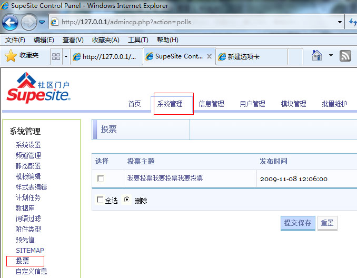Screen dimensions: 357x278
Task: Open SITEMAP in the sidebar
Action: (x=30, y=250)
